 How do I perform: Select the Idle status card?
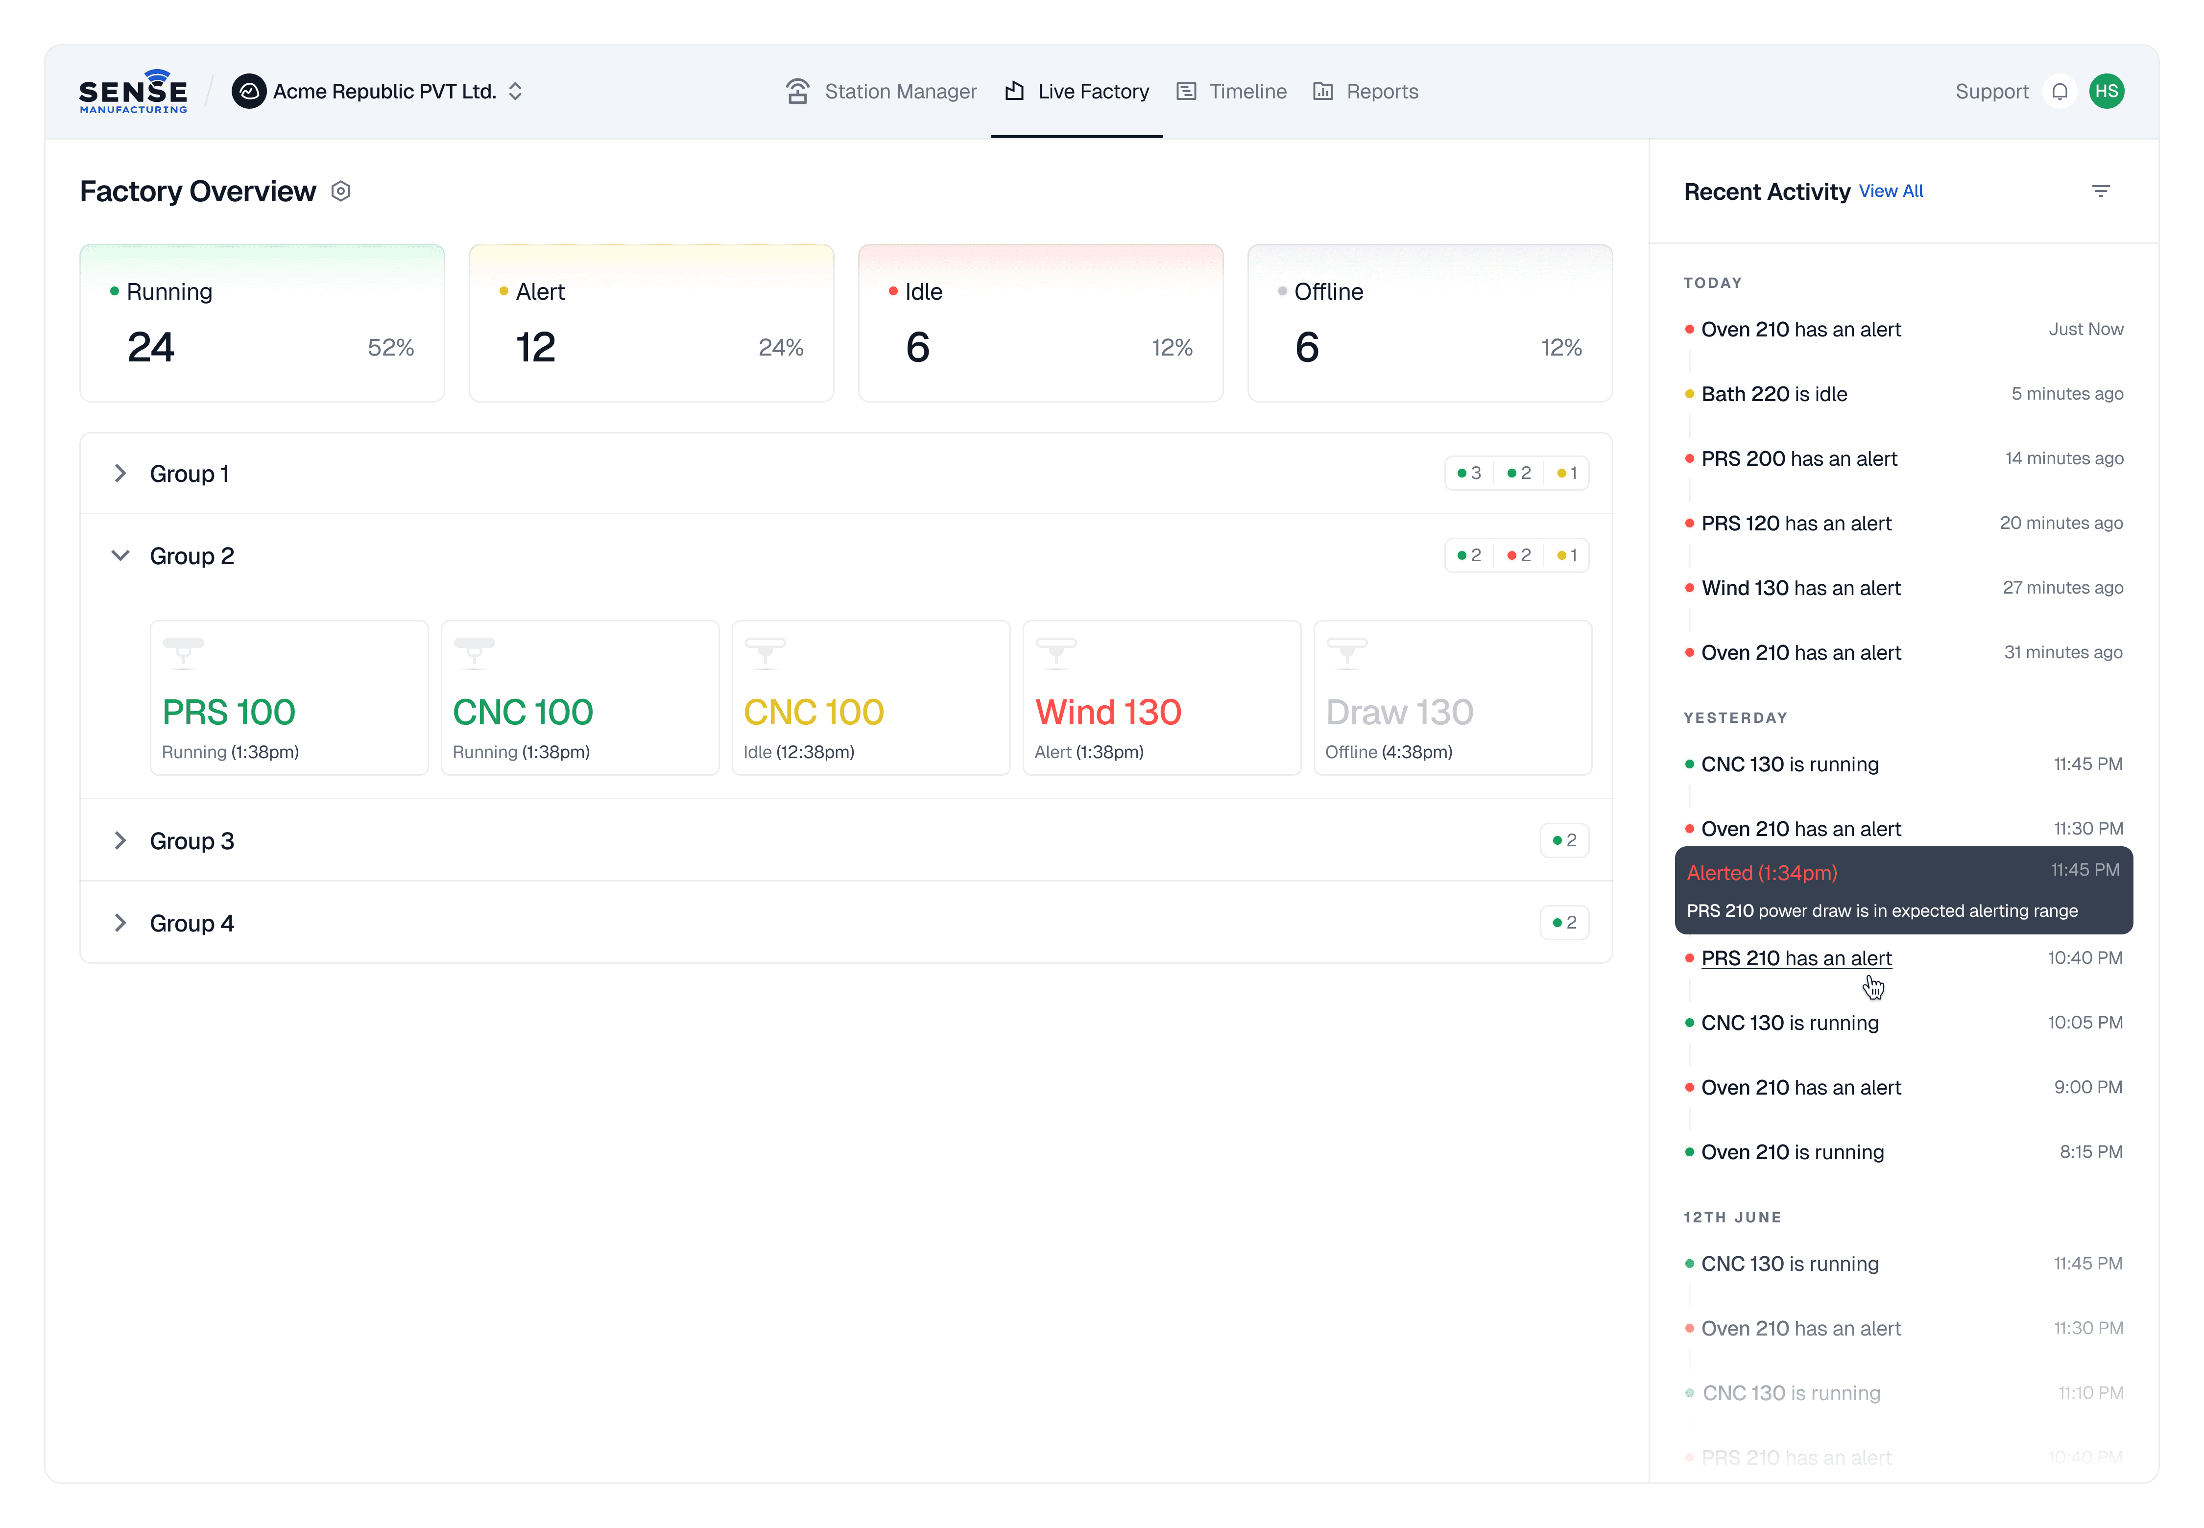(1040, 324)
